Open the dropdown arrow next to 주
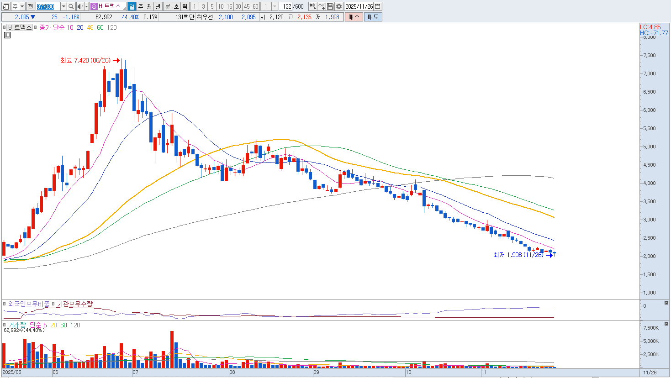Screen dimensions: 671x378 coord(22,6)
